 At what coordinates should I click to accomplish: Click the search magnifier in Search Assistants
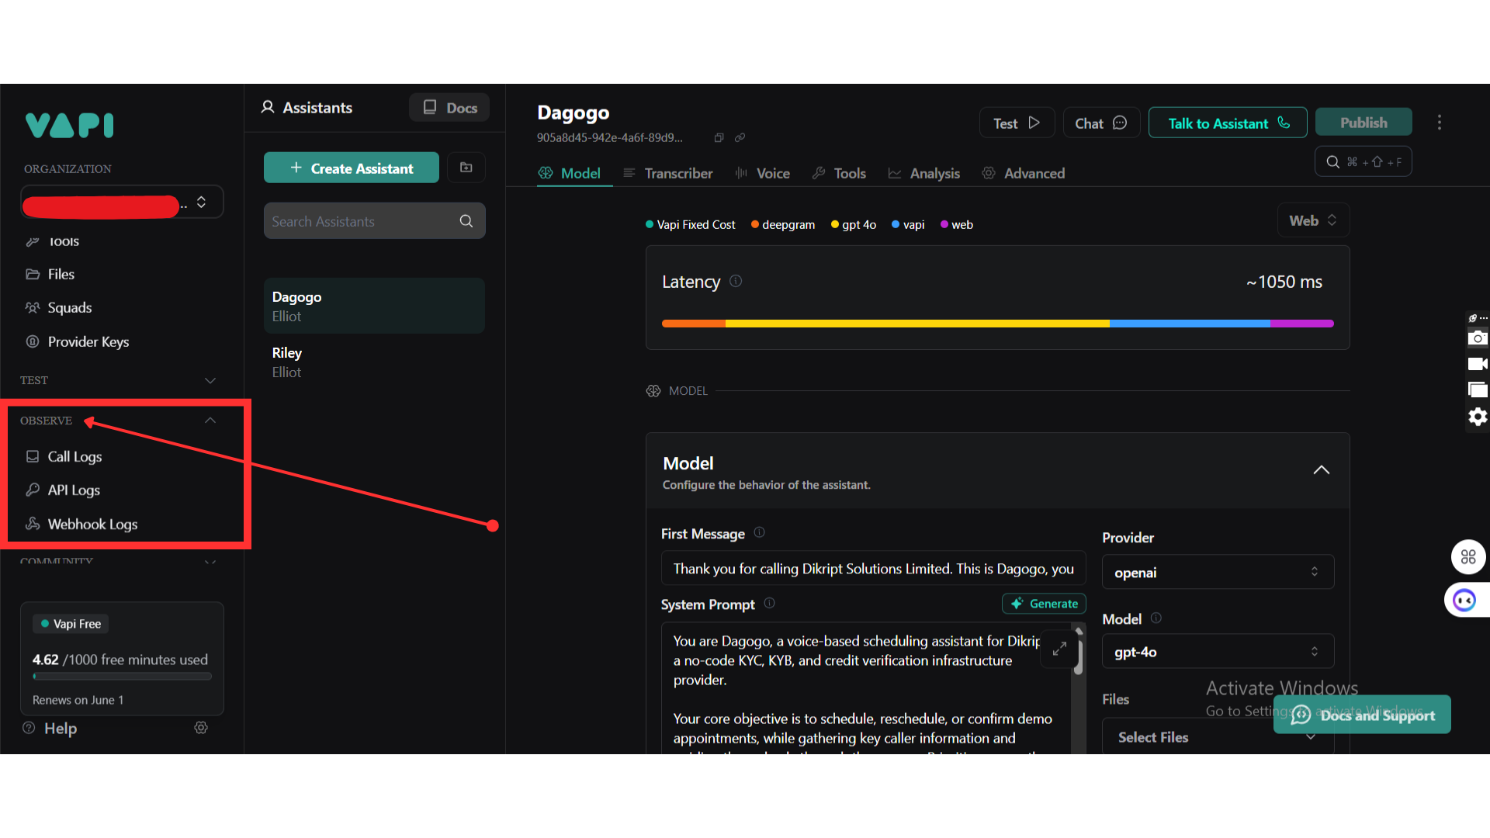[466, 221]
